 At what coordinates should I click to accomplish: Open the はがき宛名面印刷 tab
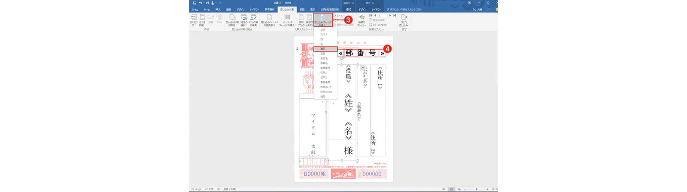coord(330,9)
